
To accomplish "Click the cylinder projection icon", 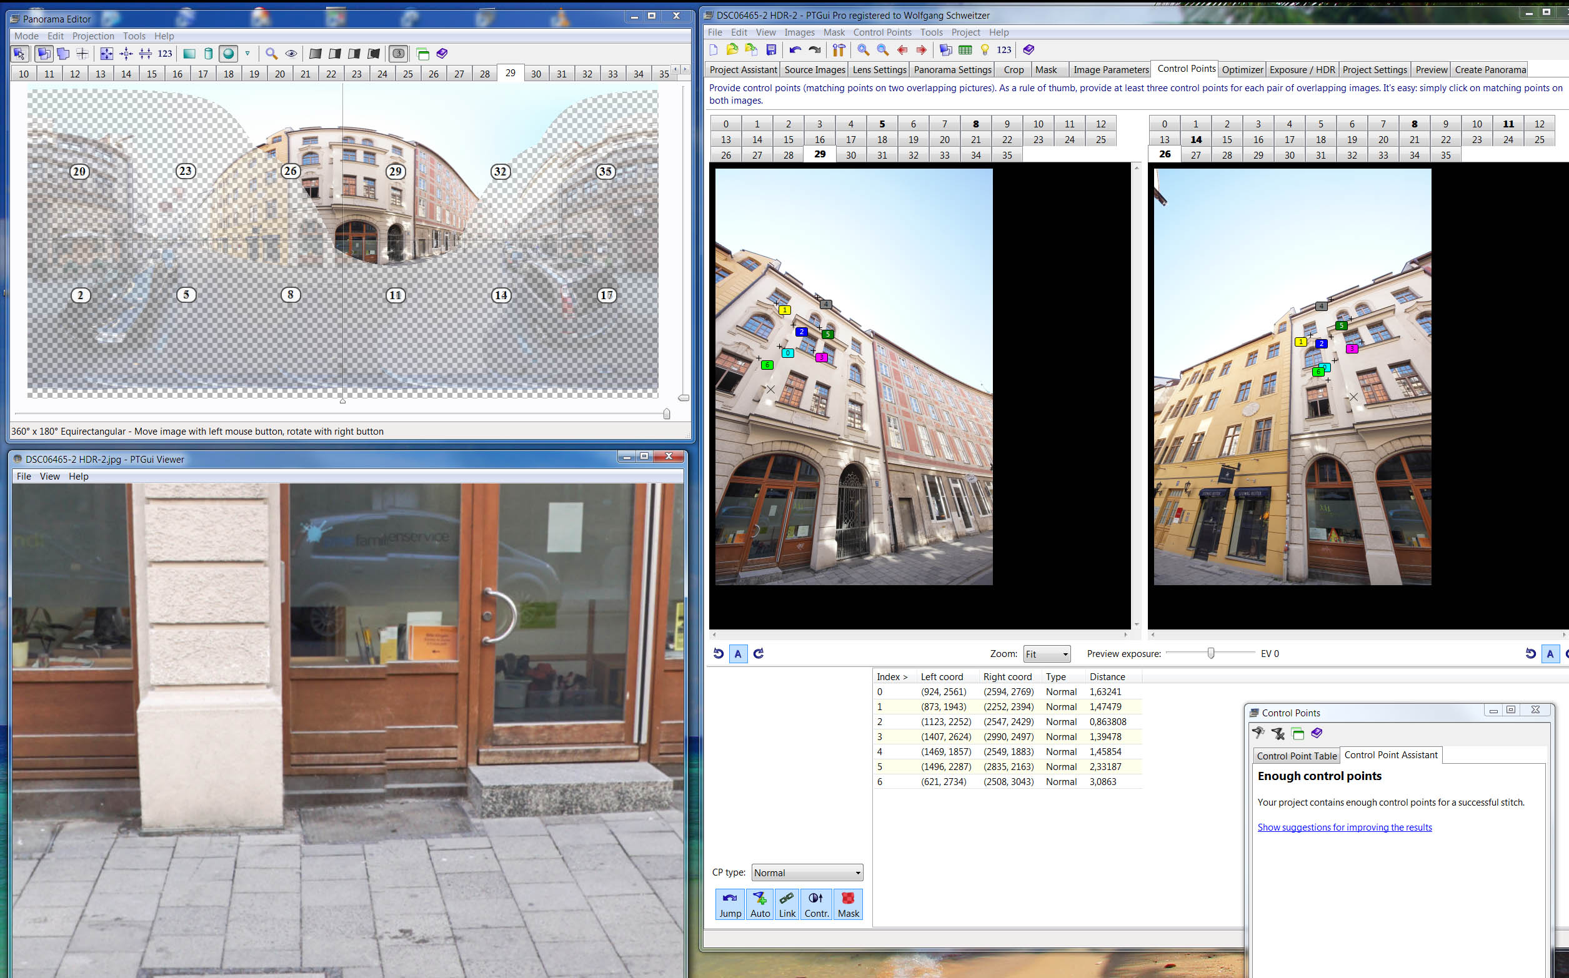I will click(208, 54).
